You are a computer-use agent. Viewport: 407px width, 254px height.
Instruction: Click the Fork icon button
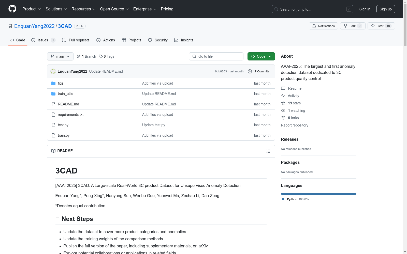pyautogui.click(x=345, y=26)
